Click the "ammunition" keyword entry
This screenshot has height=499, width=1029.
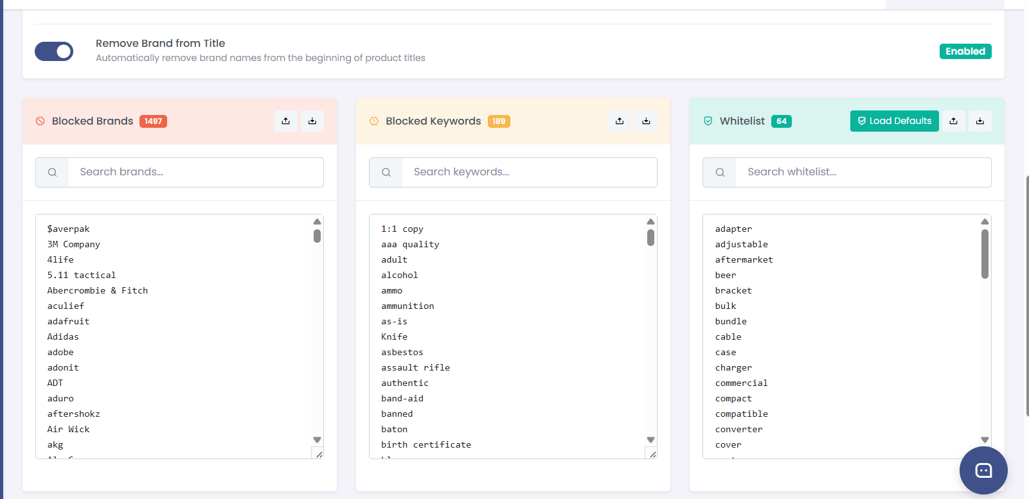tap(407, 306)
